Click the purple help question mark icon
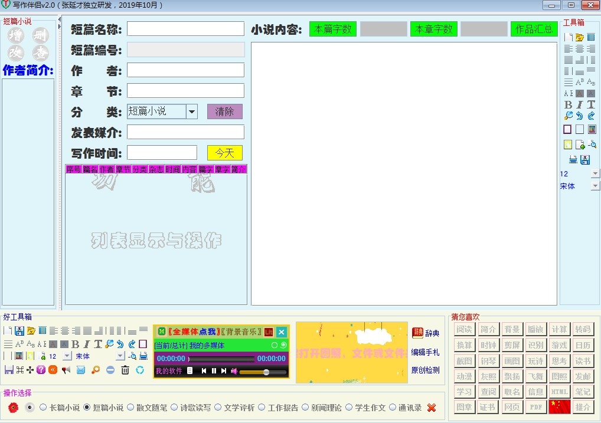The image size is (601, 423). pos(41,370)
